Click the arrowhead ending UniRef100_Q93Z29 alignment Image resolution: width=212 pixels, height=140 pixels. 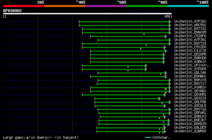[x=160, y=99]
